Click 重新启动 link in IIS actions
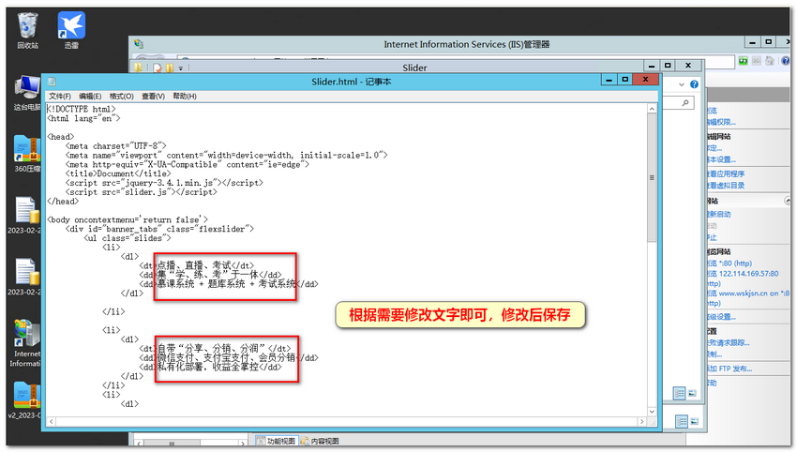The height and width of the screenshot is (452, 797). coord(719,215)
